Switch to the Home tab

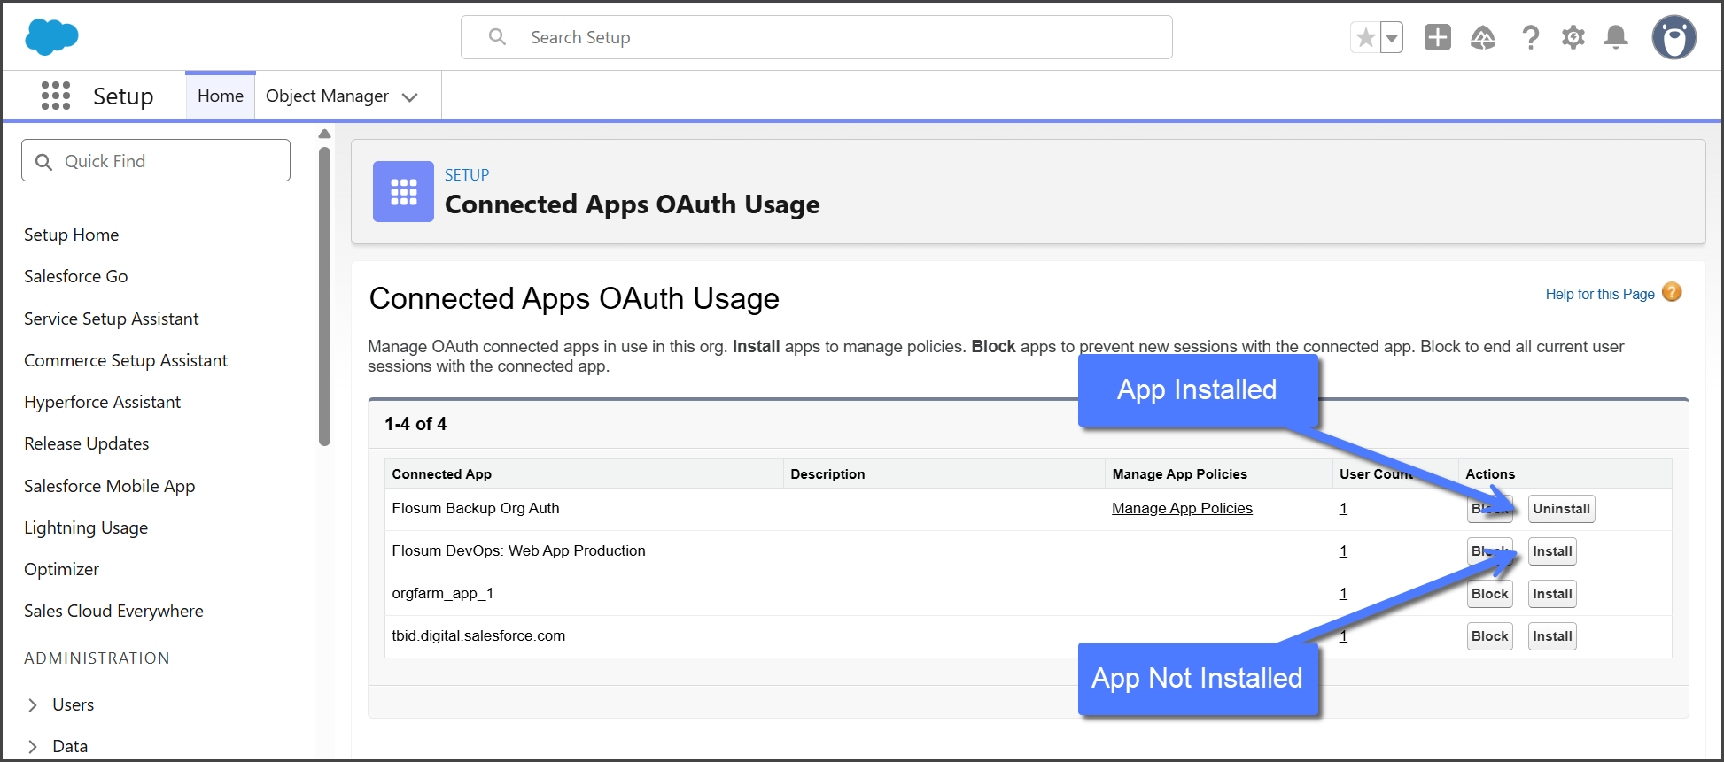[x=220, y=96]
